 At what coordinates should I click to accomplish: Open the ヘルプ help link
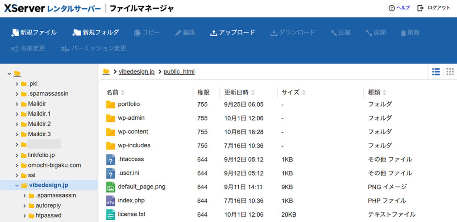[x=399, y=8]
